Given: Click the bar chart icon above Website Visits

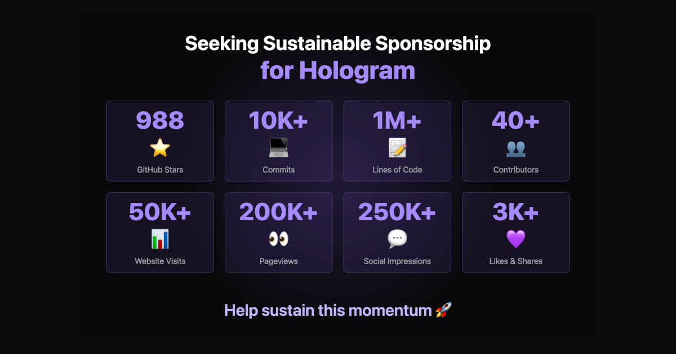Looking at the screenshot, I should [x=160, y=239].
